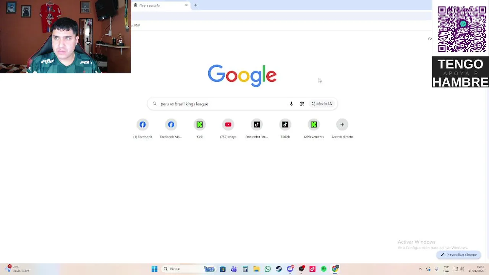Open the weather widget showing Lluvia suave
The image size is (489, 275).
pyautogui.click(x=17, y=269)
